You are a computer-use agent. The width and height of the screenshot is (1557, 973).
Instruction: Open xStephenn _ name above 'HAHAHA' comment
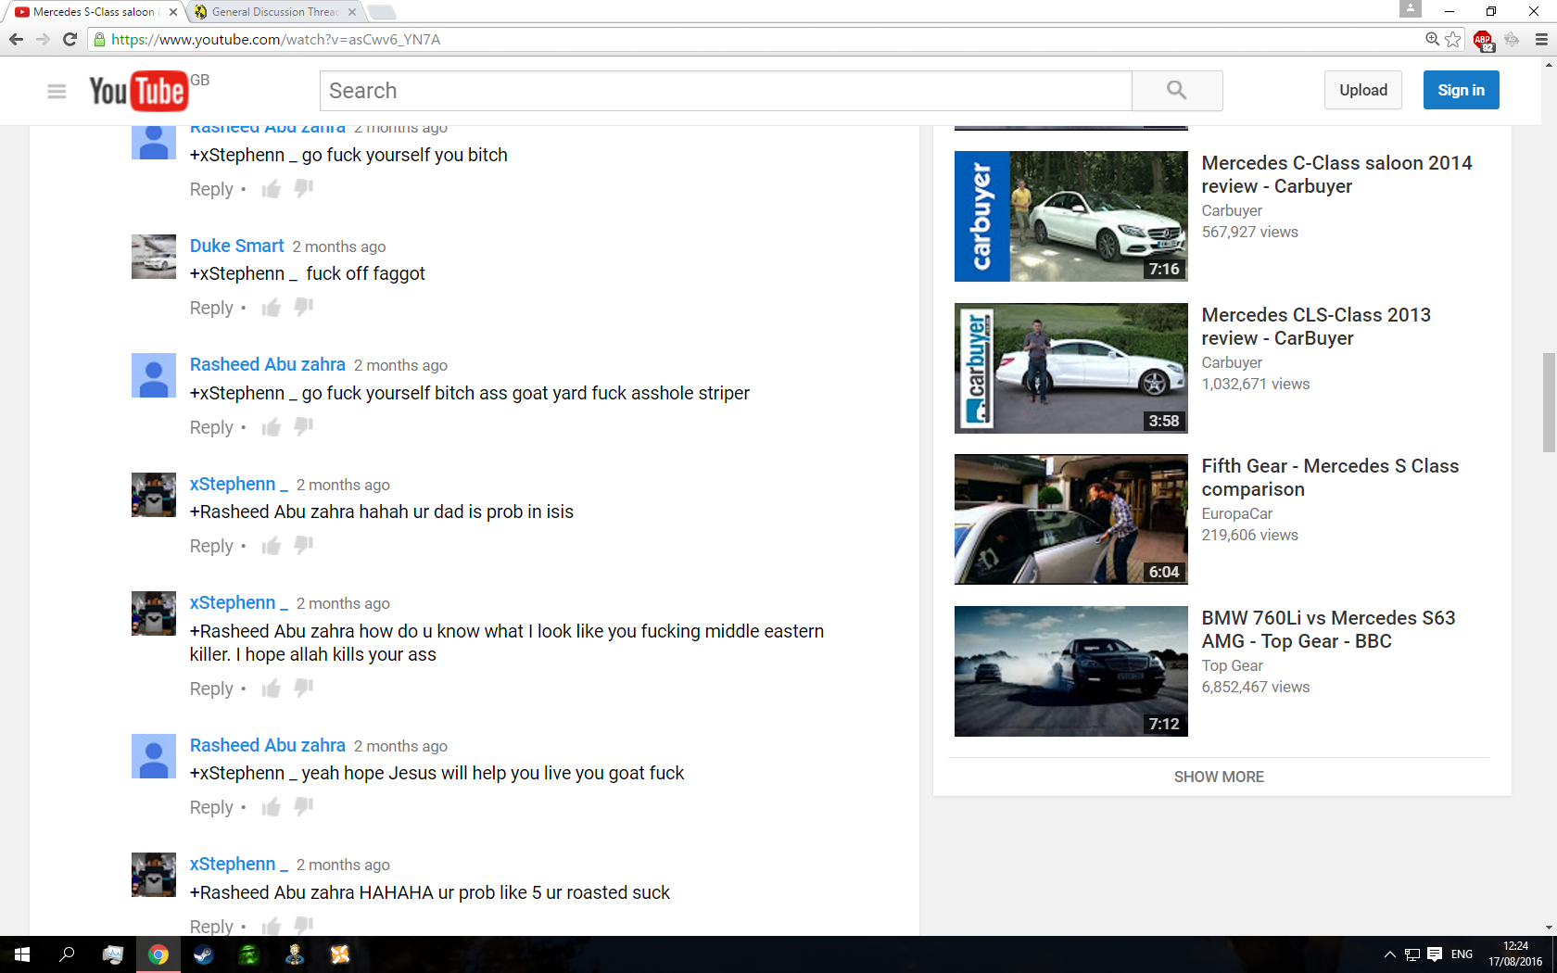tap(239, 864)
